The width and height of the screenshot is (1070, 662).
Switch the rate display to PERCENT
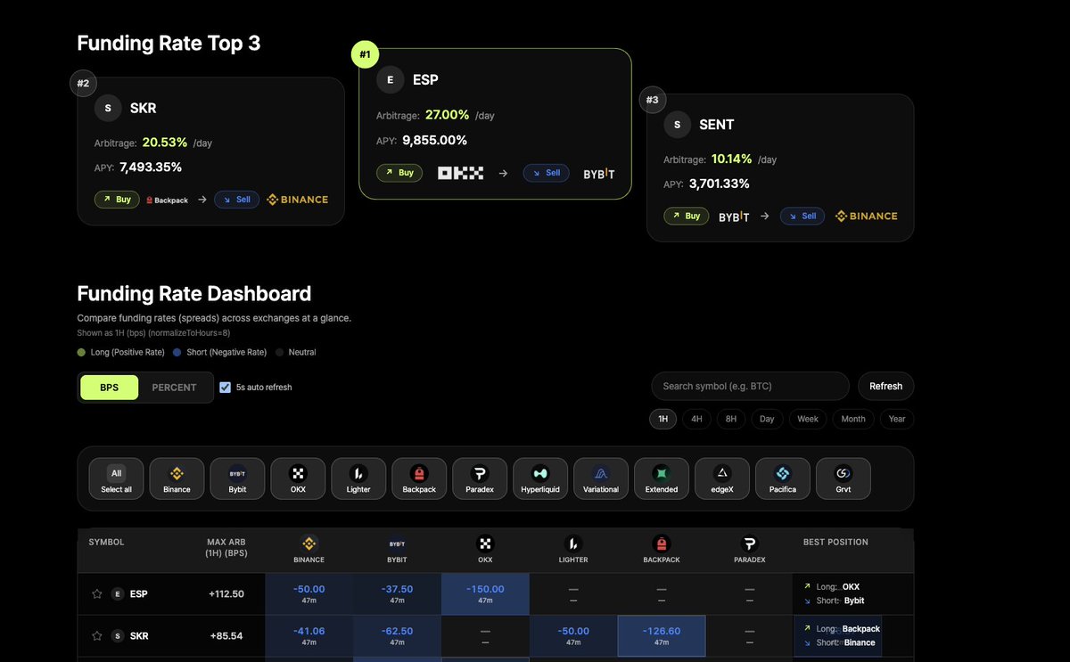(174, 387)
